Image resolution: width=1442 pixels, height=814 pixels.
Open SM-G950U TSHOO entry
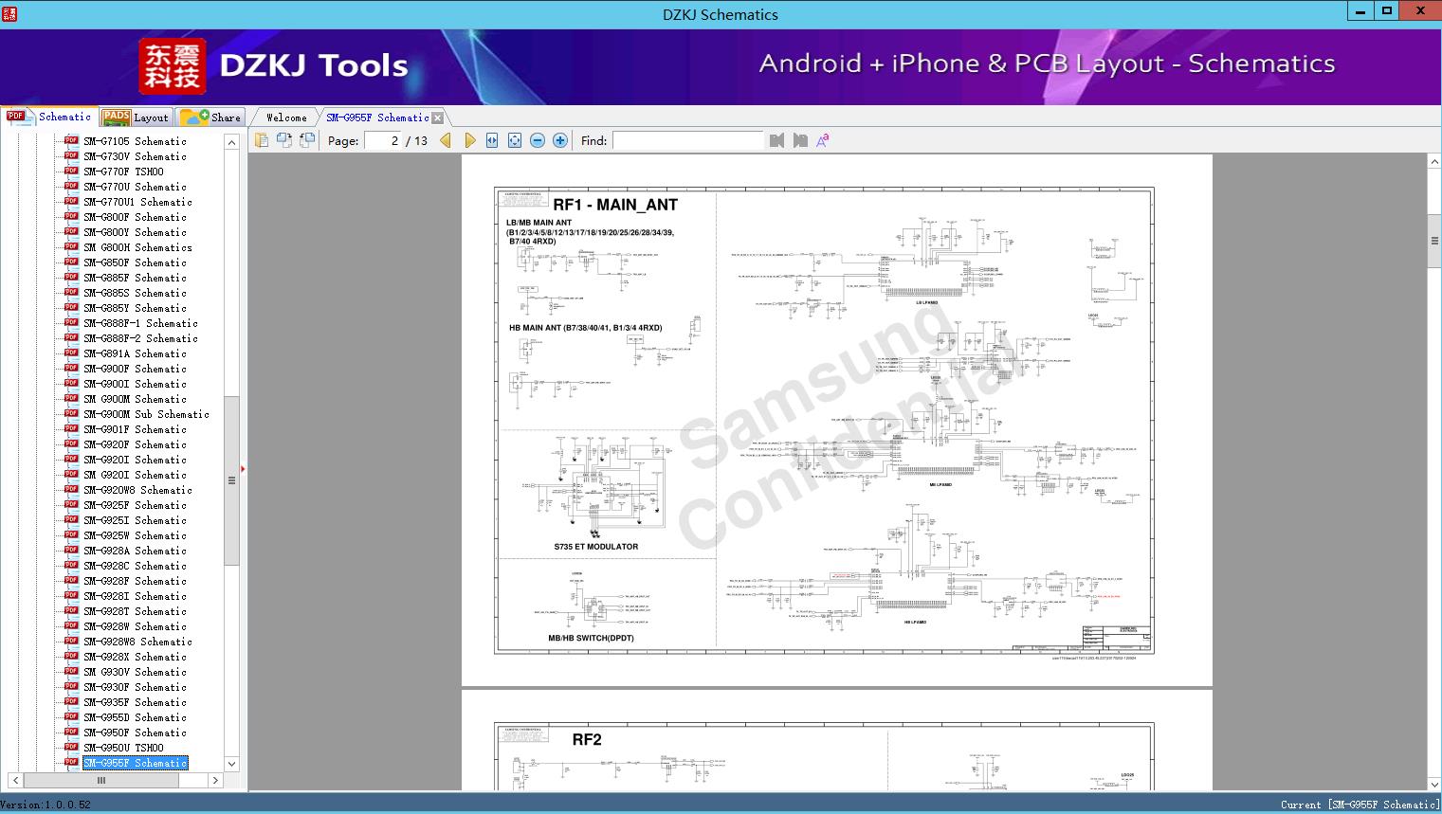(123, 748)
